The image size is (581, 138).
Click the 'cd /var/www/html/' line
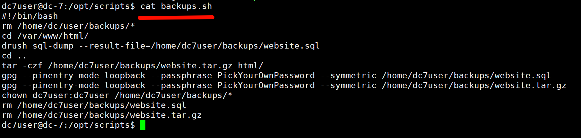click(45, 36)
